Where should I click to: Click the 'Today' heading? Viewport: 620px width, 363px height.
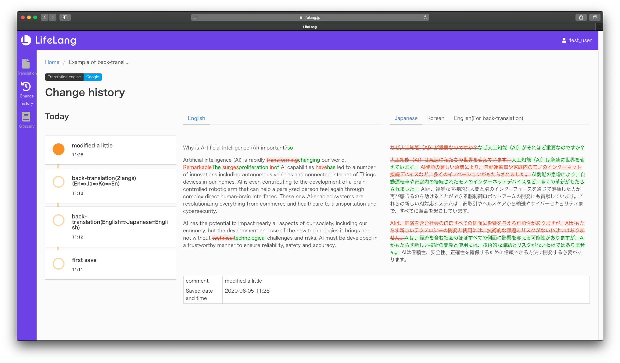pos(57,117)
